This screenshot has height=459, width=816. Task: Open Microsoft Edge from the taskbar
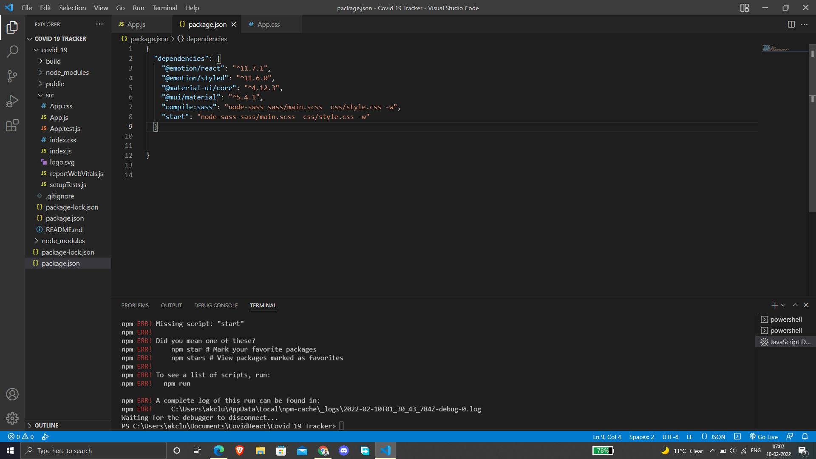(x=219, y=450)
